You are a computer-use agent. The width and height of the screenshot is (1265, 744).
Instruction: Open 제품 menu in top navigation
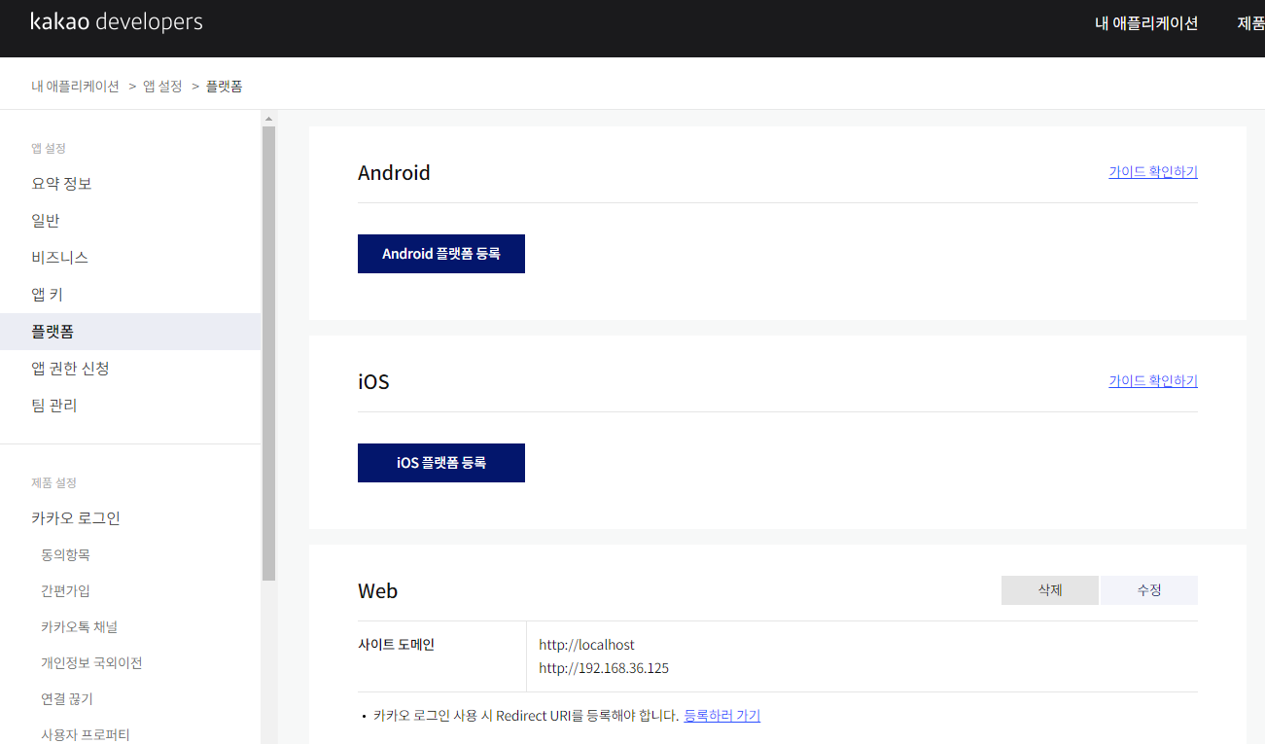coord(1250,23)
